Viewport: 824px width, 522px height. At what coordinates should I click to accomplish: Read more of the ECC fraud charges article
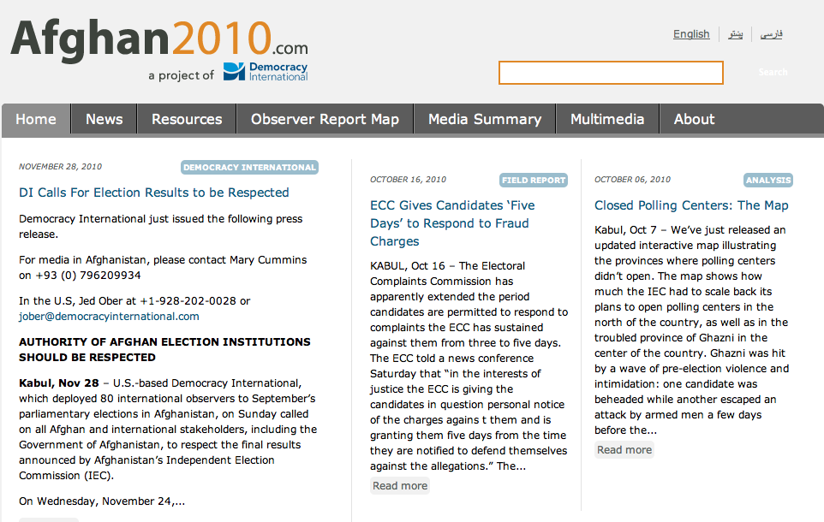tap(400, 486)
